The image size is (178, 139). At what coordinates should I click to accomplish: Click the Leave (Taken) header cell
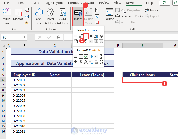point(92,75)
